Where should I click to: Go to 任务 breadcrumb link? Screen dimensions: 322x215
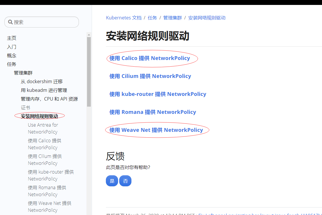(x=152, y=18)
